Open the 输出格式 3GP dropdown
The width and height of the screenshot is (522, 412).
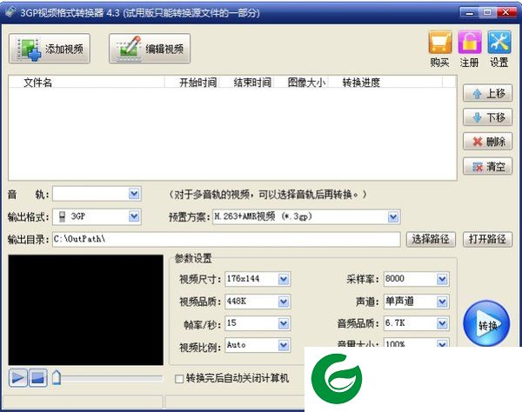click(134, 216)
